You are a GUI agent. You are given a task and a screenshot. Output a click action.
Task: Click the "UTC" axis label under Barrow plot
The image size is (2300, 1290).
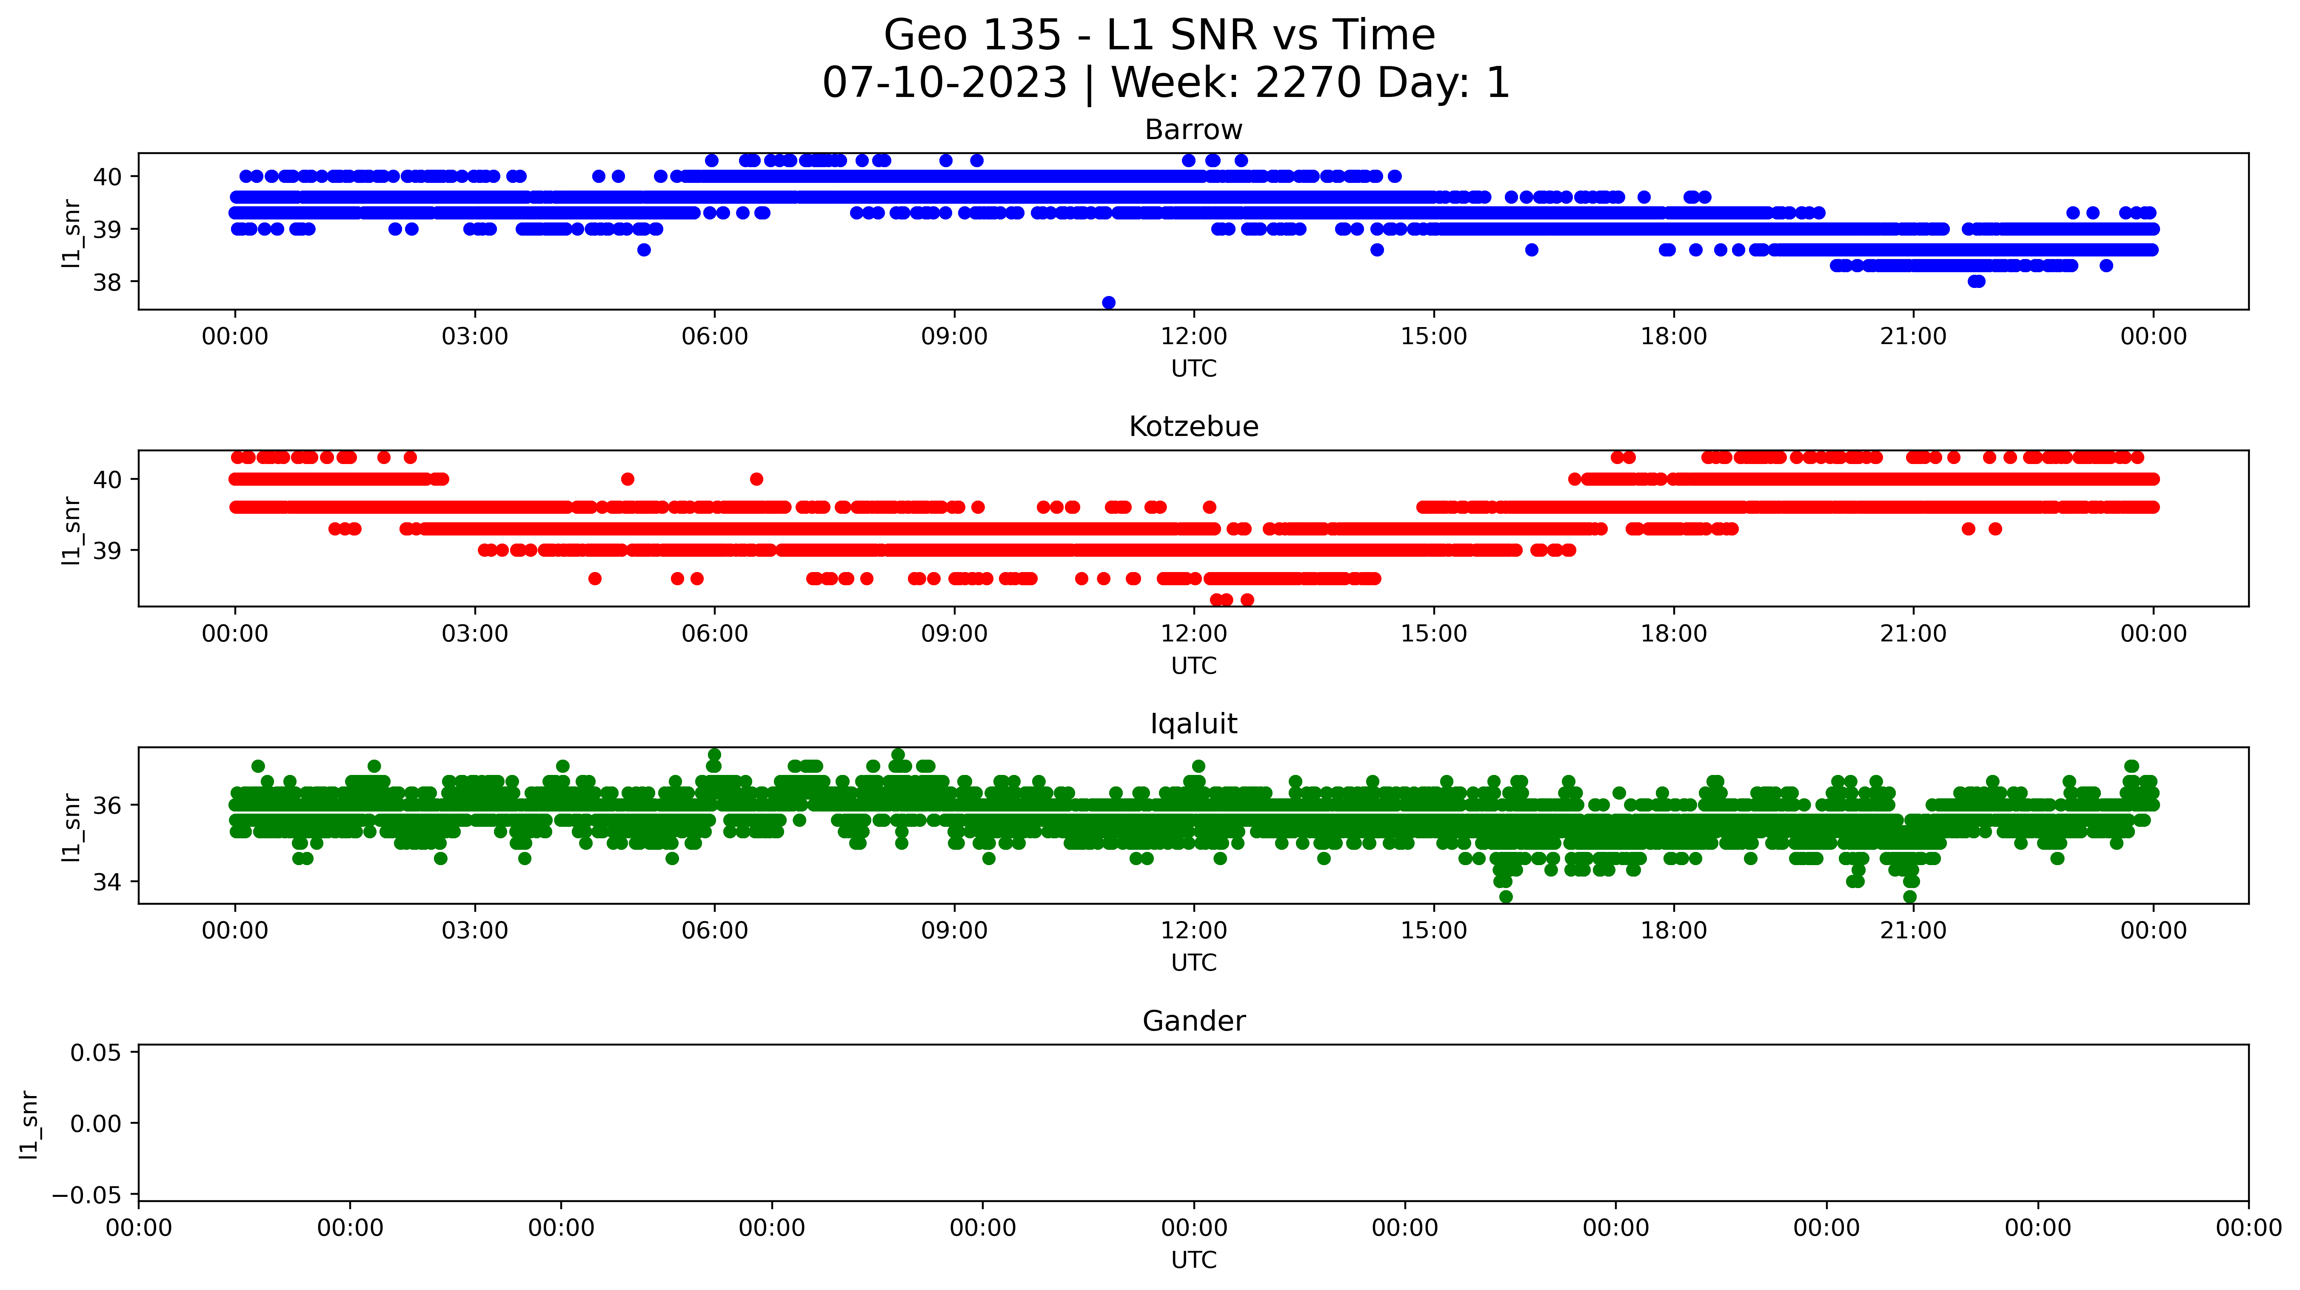point(1194,369)
